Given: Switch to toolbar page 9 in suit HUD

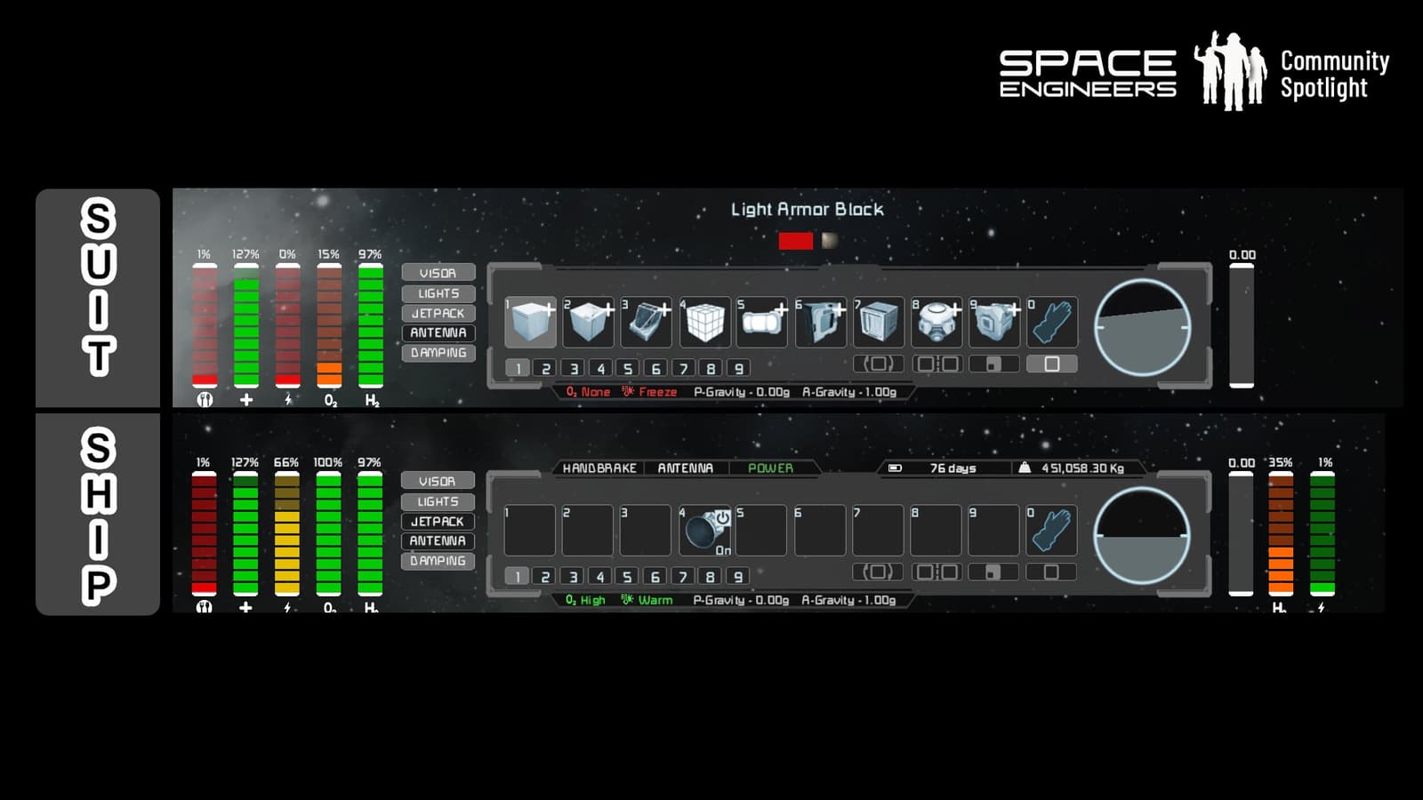Looking at the screenshot, I should (738, 368).
